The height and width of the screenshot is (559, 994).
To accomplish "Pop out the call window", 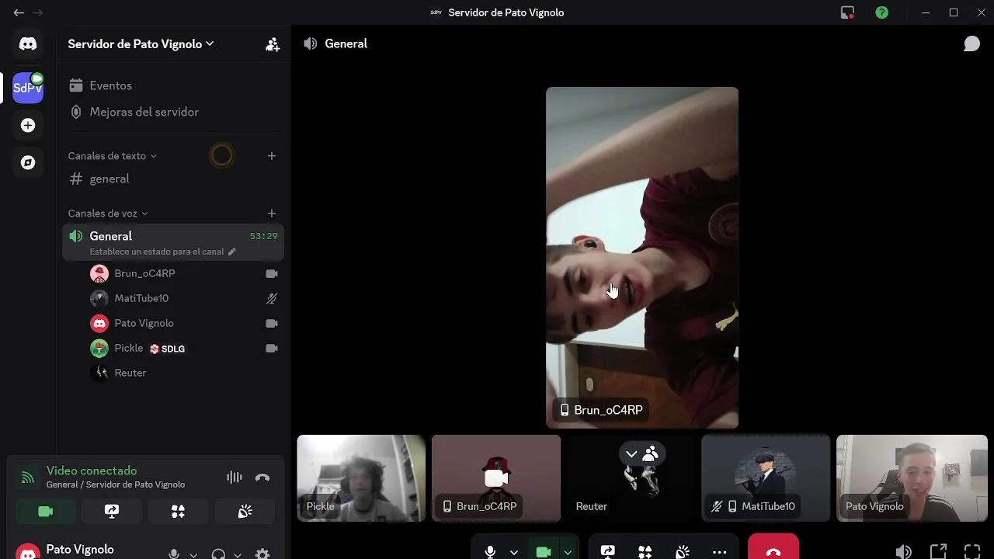I will click(937, 552).
